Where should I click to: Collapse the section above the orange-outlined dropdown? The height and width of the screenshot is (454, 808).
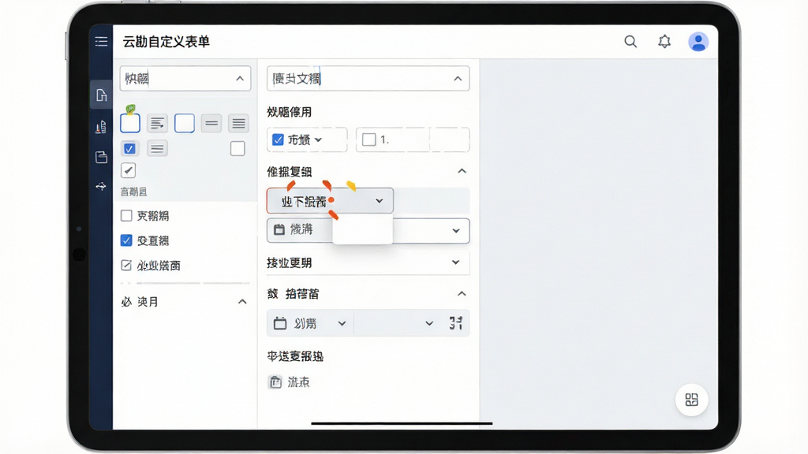[x=462, y=171]
